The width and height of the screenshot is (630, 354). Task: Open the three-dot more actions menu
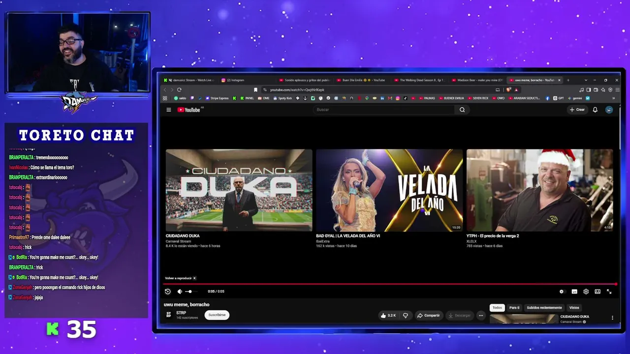tap(481, 316)
